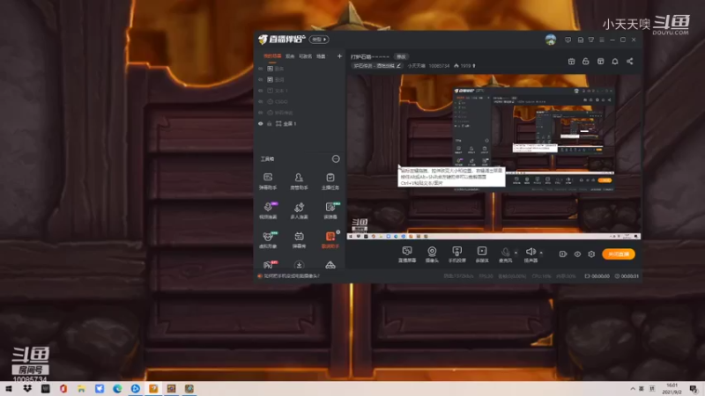Image resolution: width=705 pixels, height=396 pixels.
Task: Show the 文本 1 source layer
Action: point(260,91)
